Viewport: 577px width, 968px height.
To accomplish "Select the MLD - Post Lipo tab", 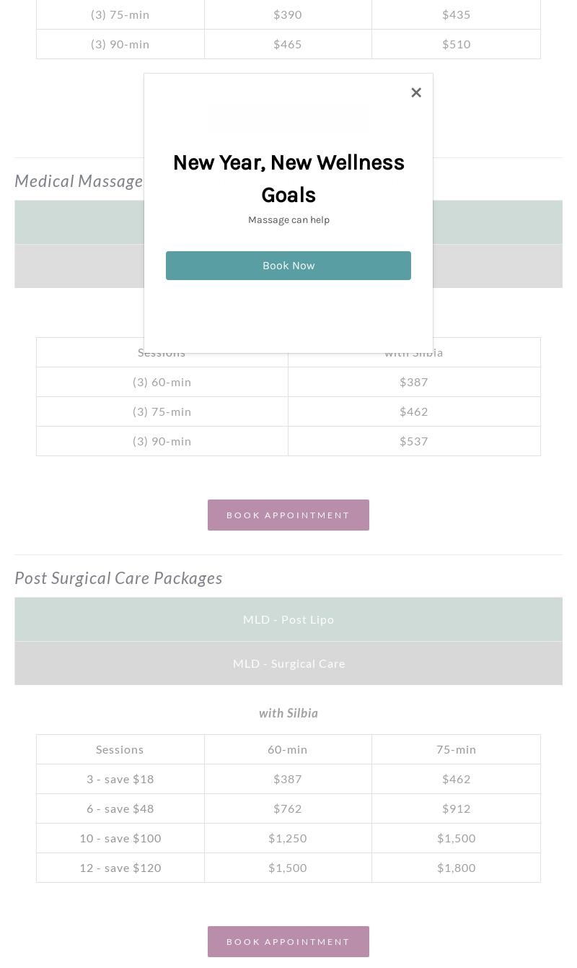I will [x=288, y=619].
